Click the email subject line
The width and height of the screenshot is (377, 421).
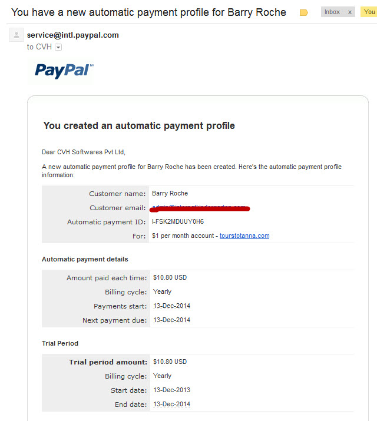[x=148, y=12]
